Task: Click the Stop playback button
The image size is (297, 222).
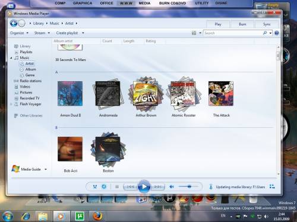Action: (117, 186)
